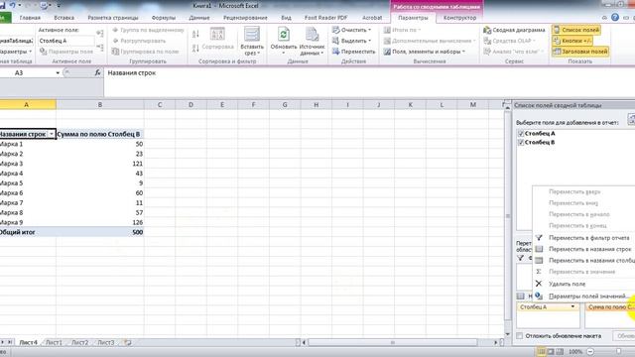Image resolution: width=635 pixels, height=357 pixels.
Task: Open Источник данных icon
Action: point(312,35)
